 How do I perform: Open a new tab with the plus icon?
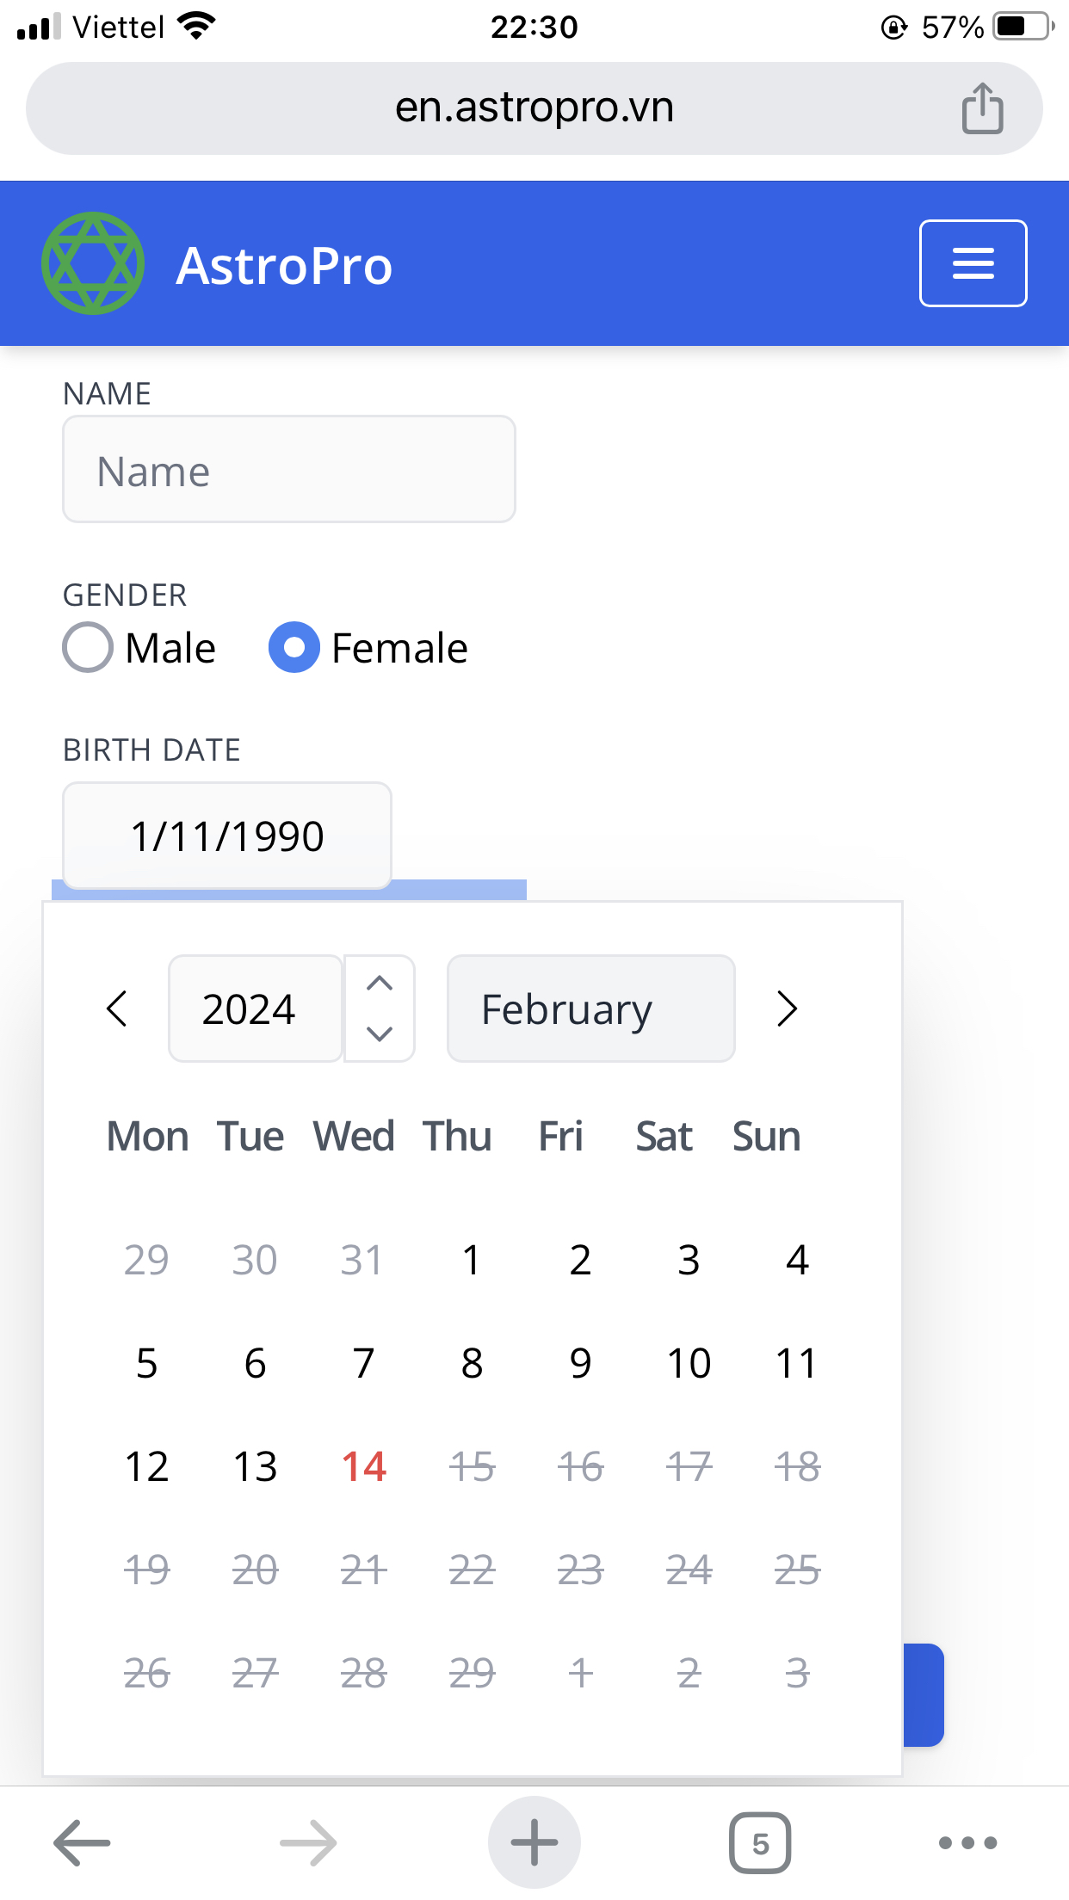click(534, 1841)
